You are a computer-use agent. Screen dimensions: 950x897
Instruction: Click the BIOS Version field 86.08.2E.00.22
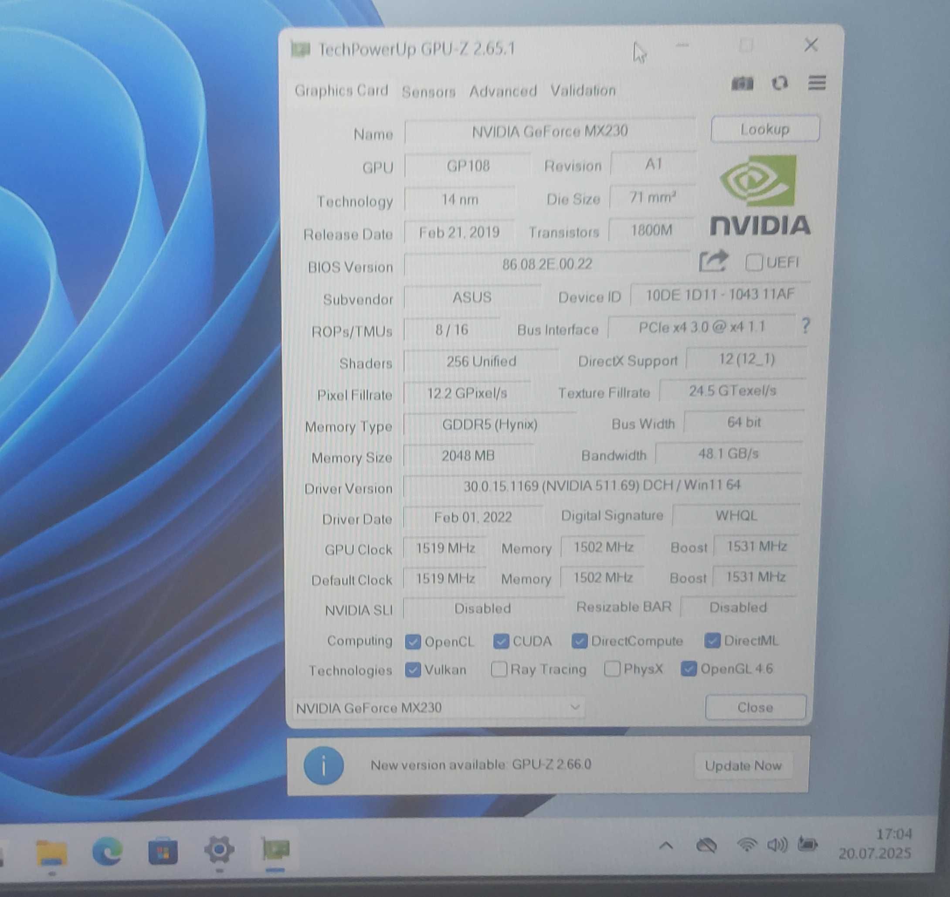[547, 264]
